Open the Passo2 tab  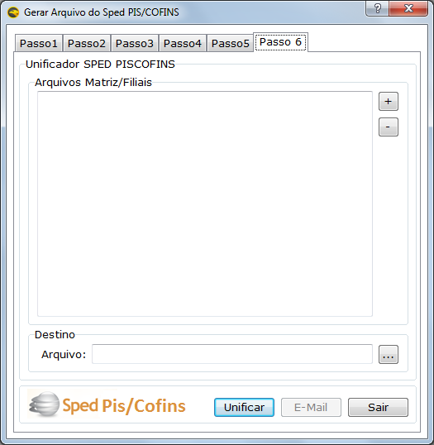pyautogui.click(x=87, y=43)
